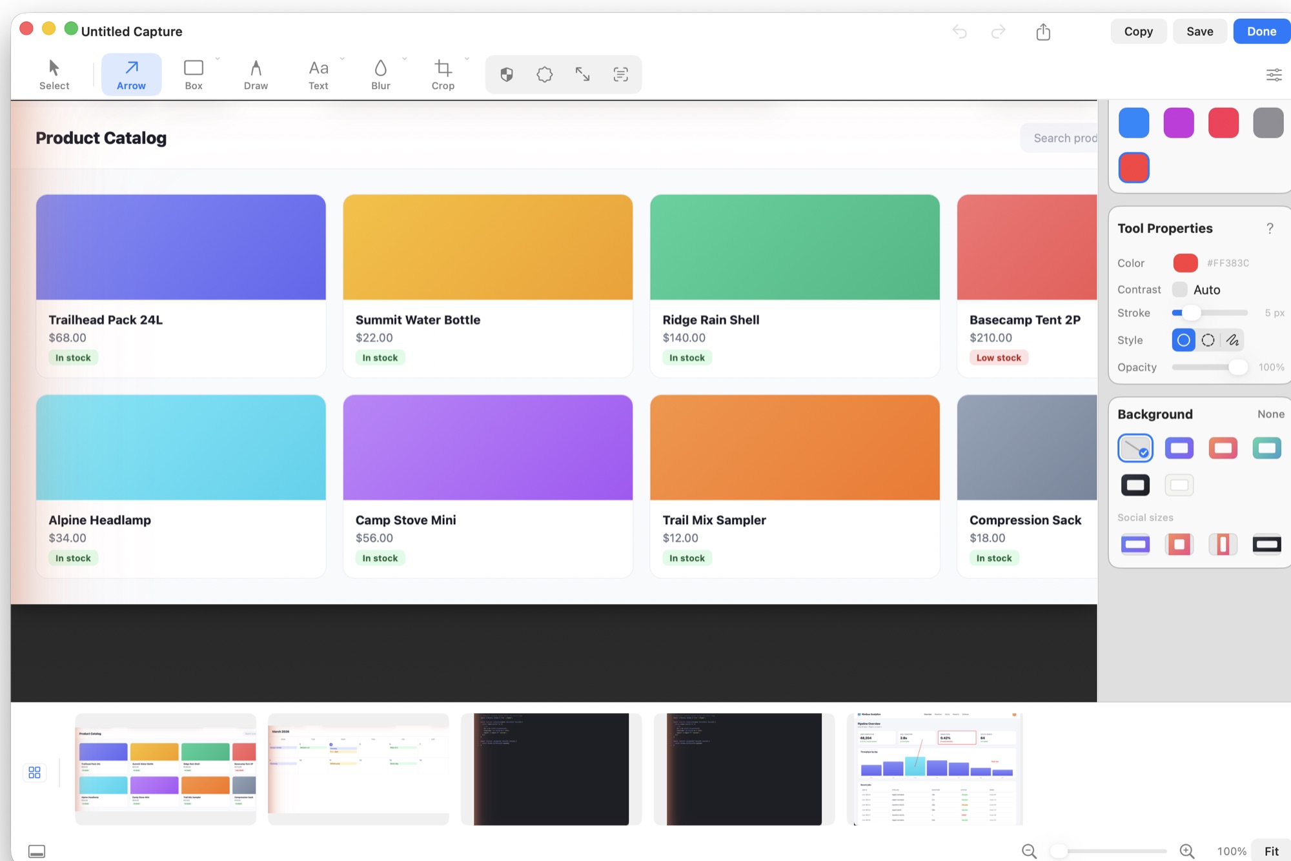This screenshot has width=1291, height=861.
Task: Activate the Arrow tool
Action: click(x=131, y=75)
